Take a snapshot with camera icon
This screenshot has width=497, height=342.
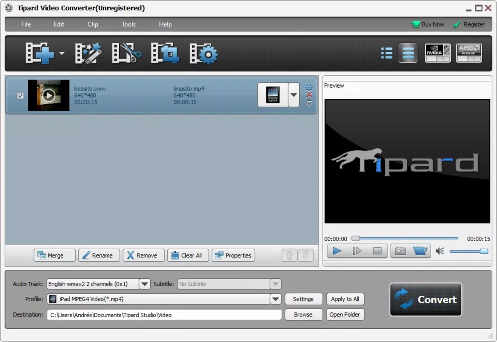(x=401, y=251)
